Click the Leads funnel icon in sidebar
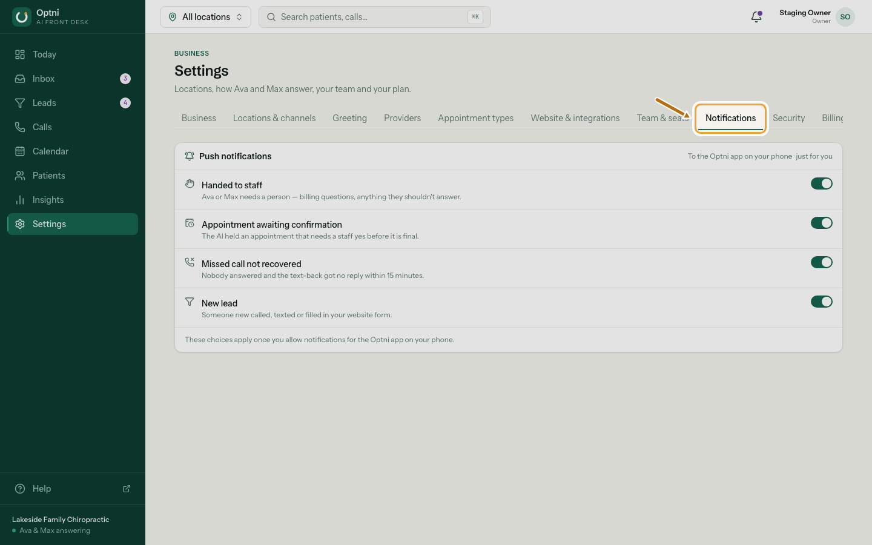Viewport: 872px width, 545px height. tap(20, 103)
